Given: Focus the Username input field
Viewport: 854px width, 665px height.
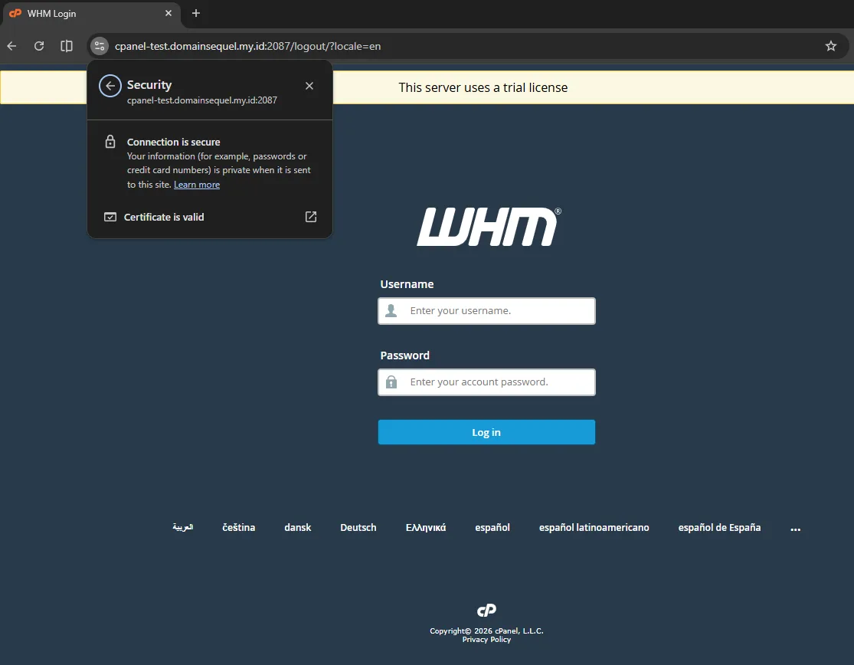Looking at the screenshot, I should [486, 310].
